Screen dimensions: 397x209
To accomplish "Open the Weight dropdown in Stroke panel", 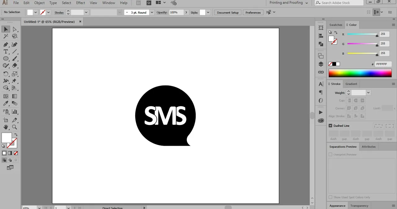I will pyautogui.click(x=368, y=93).
